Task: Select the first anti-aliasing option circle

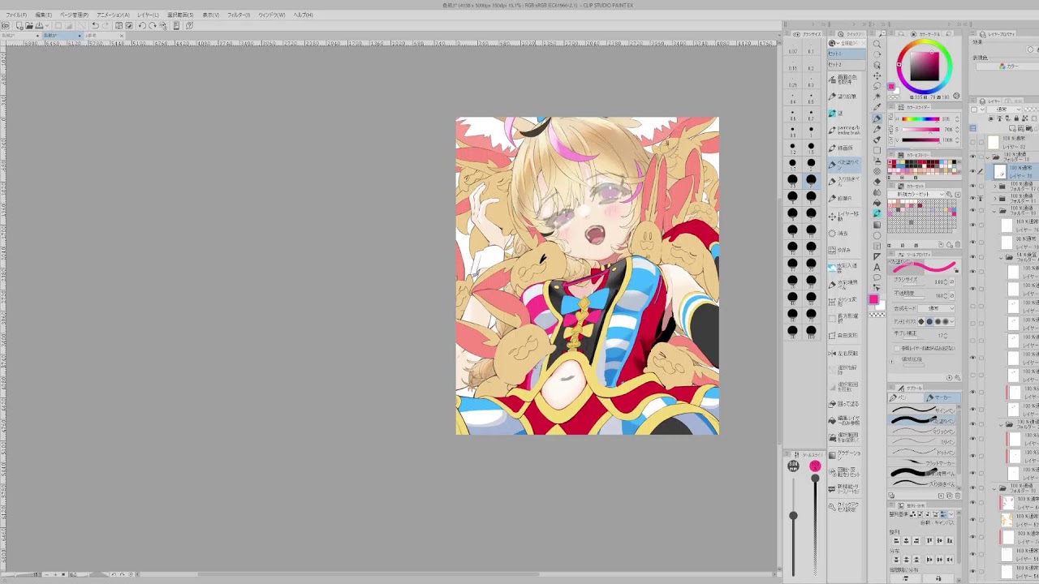Action: (922, 321)
